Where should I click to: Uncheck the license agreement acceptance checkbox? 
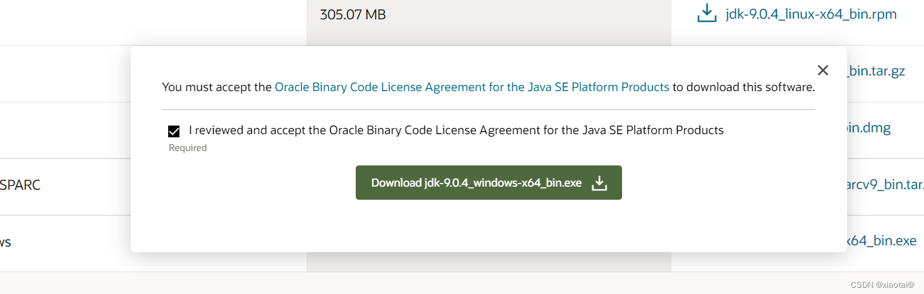pyautogui.click(x=174, y=131)
